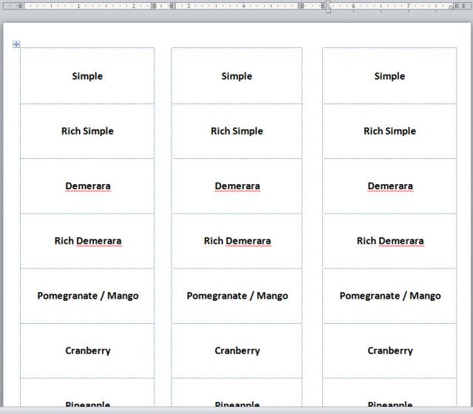473x414 pixels.
Task: Click the leftmost table column marker on ruler
Action: click(x=20, y=6)
